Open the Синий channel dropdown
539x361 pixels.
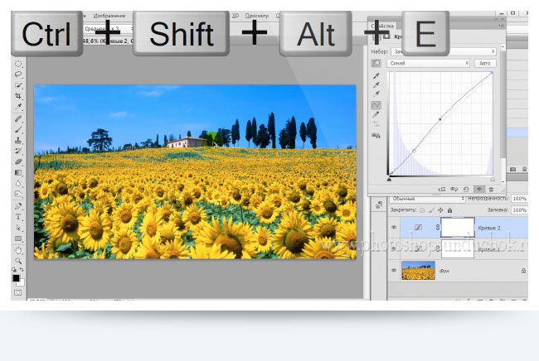point(429,63)
